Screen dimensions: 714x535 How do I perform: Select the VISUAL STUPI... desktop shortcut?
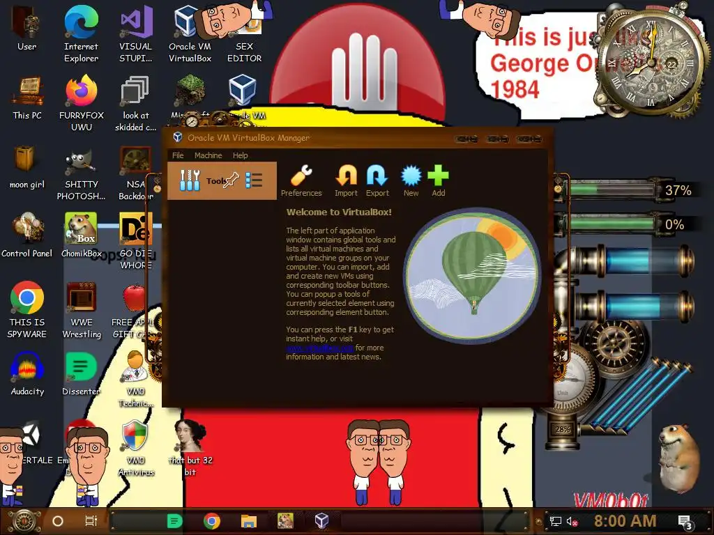coord(136,33)
